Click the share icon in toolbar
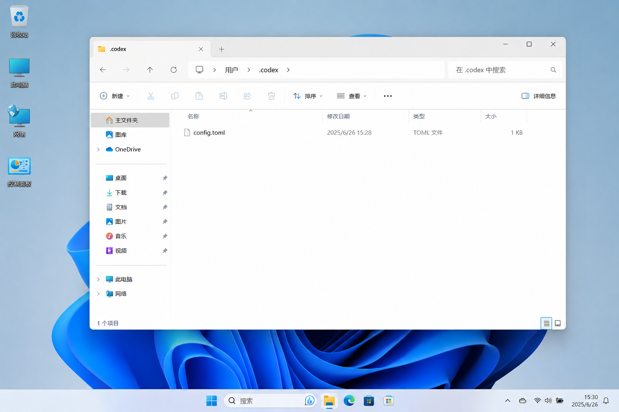This screenshot has height=412, width=619. pyautogui.click(x=247, y=96)
